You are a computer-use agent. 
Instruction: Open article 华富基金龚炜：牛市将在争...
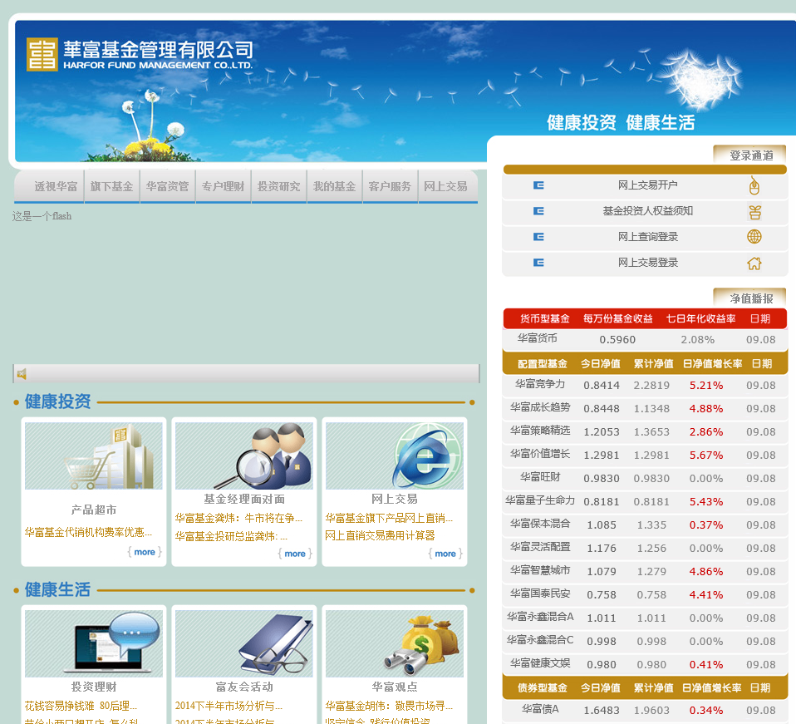[238, 519]
